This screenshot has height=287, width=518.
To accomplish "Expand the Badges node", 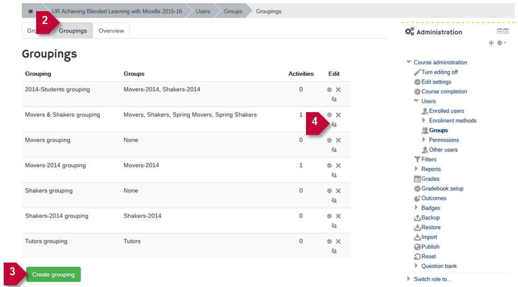I will pyautogui.click(x=416, y=208).
